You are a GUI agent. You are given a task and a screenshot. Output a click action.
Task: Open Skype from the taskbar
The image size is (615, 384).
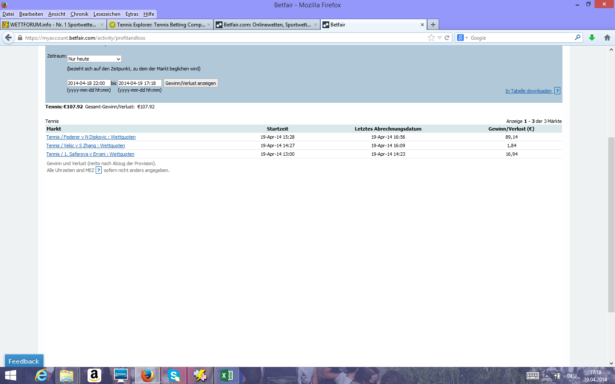click(x=174, y=375)
